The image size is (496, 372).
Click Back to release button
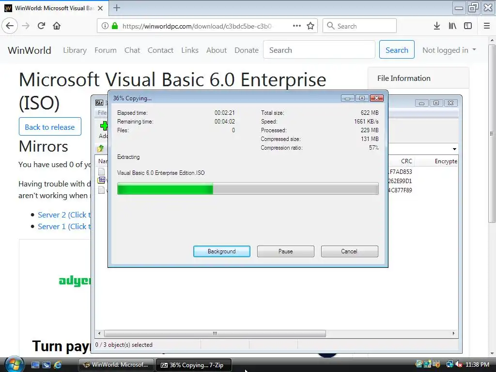point(50,126)
